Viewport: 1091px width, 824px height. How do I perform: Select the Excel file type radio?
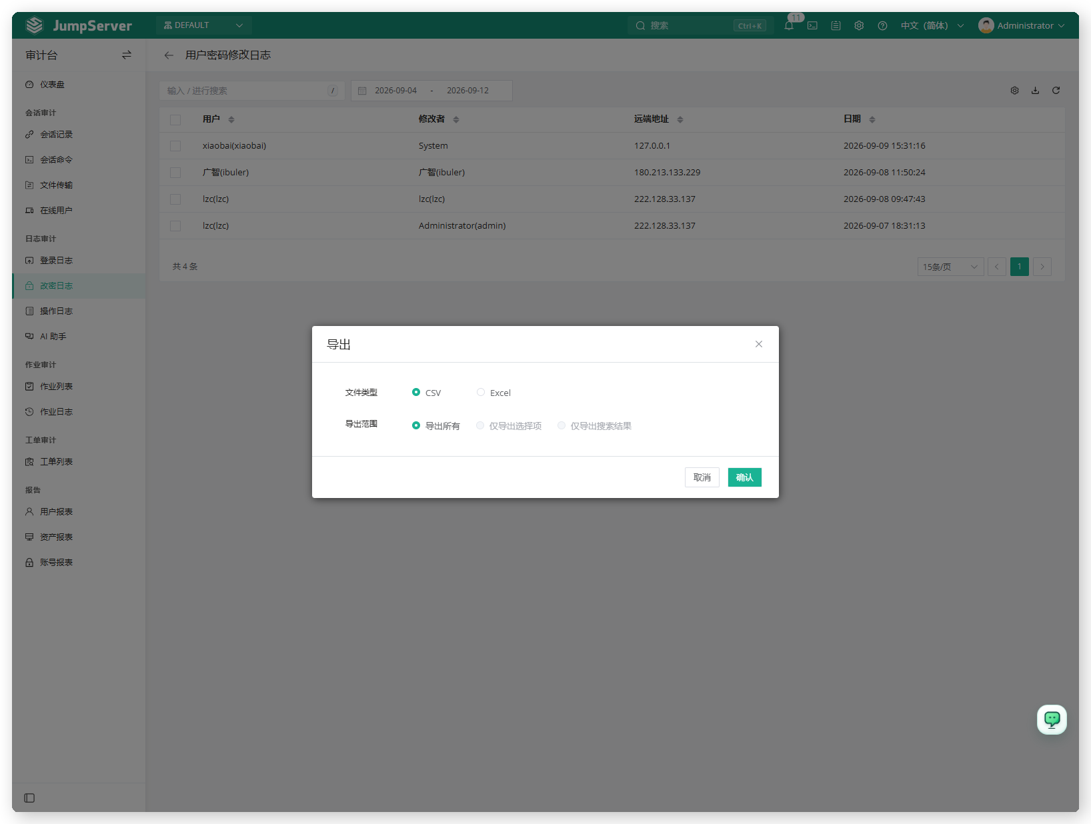click(x=481, y=392)
